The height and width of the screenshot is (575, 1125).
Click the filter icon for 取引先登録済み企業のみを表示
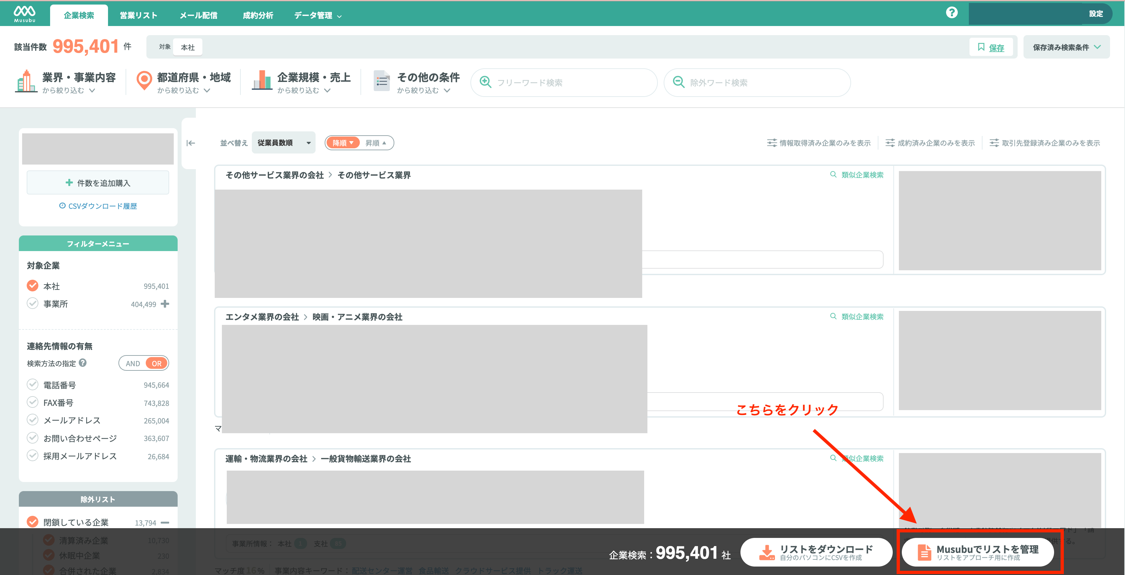coord(994,143)
